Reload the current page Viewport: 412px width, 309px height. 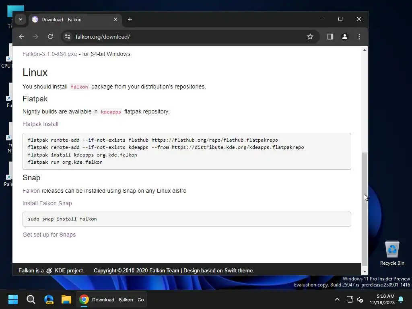click(50, 37)
